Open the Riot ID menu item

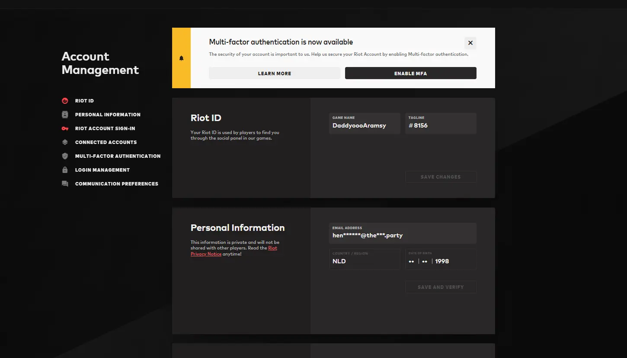tap(84, 101)
